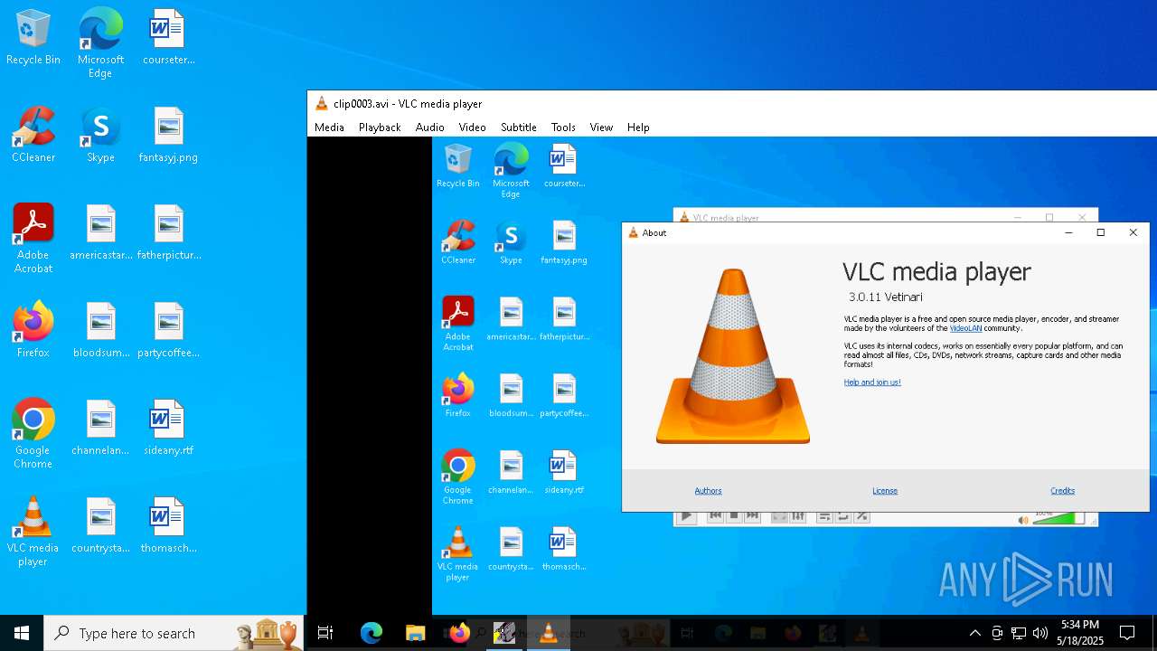Open the notification center
The height and width of the screenshot is (651, 1157).
pos(1128,633)
